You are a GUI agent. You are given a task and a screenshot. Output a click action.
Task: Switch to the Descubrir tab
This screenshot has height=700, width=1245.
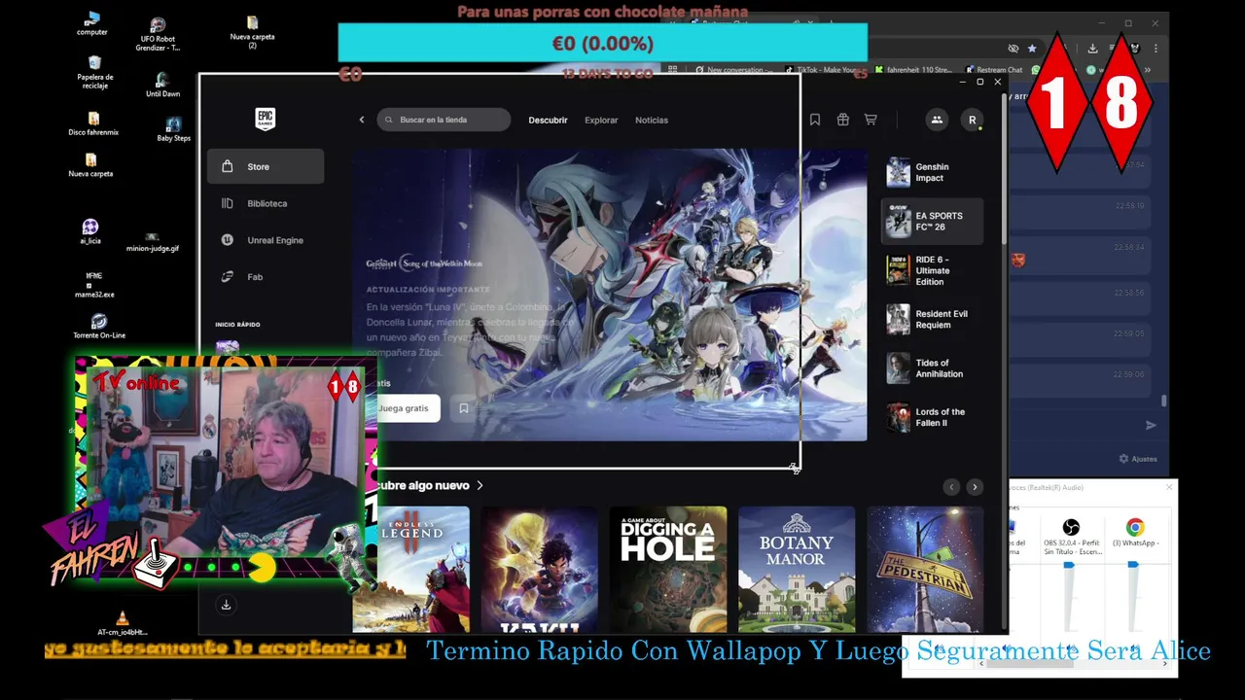click(x=548, y=120)
